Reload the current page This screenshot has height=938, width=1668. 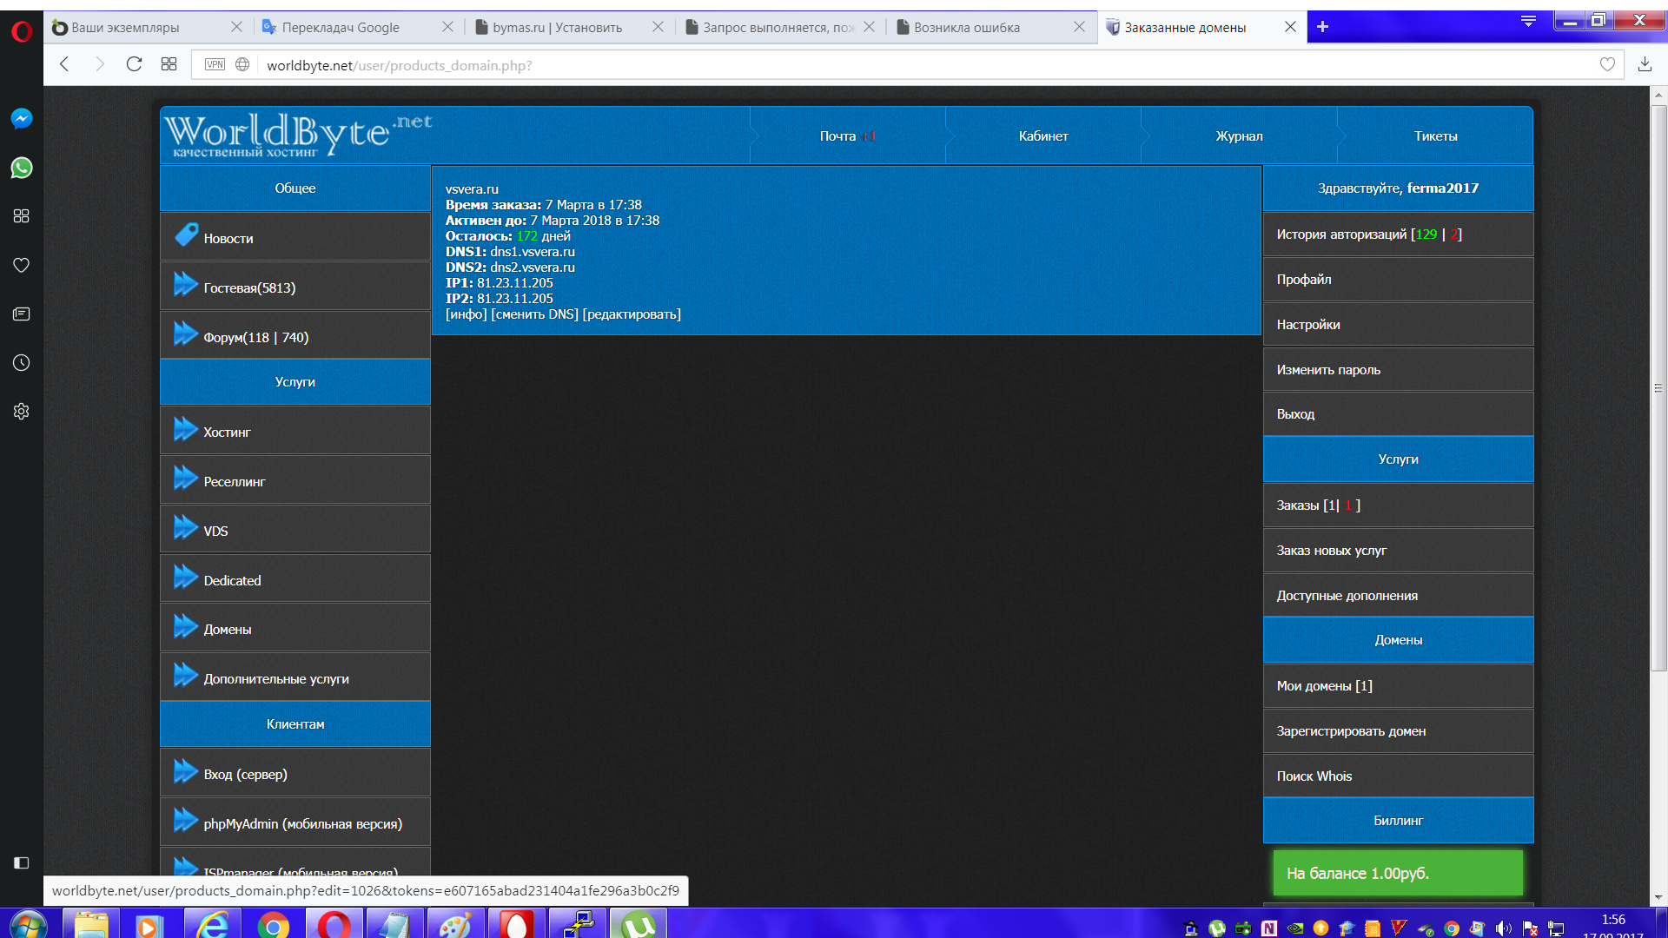pyautogui.click(x=134, y=64)
